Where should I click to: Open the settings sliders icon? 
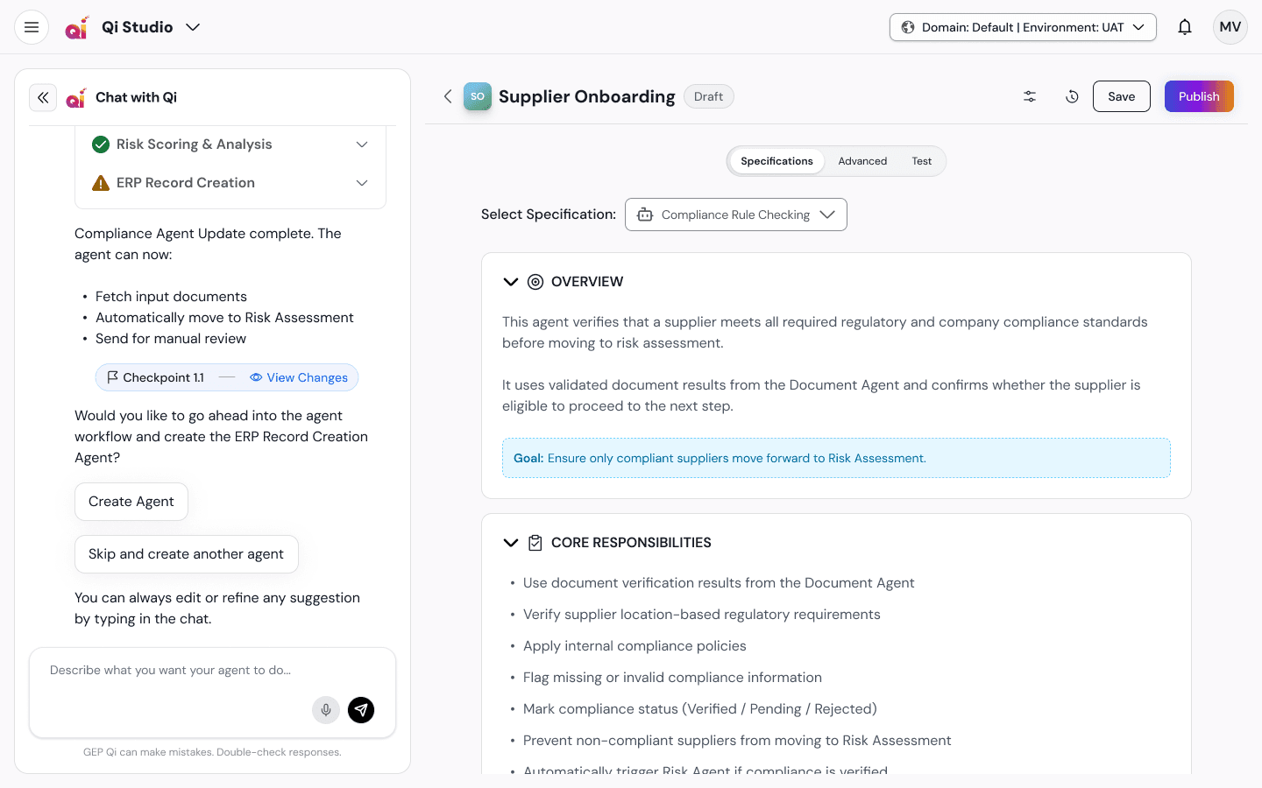pyautogui.click(x=1030, y=96)
